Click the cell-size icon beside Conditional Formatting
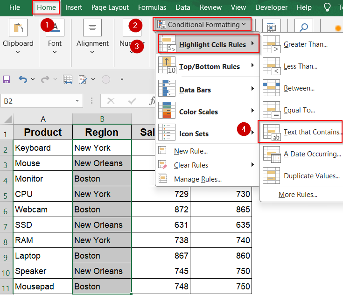The image size is (343, 295). point(271,27)
